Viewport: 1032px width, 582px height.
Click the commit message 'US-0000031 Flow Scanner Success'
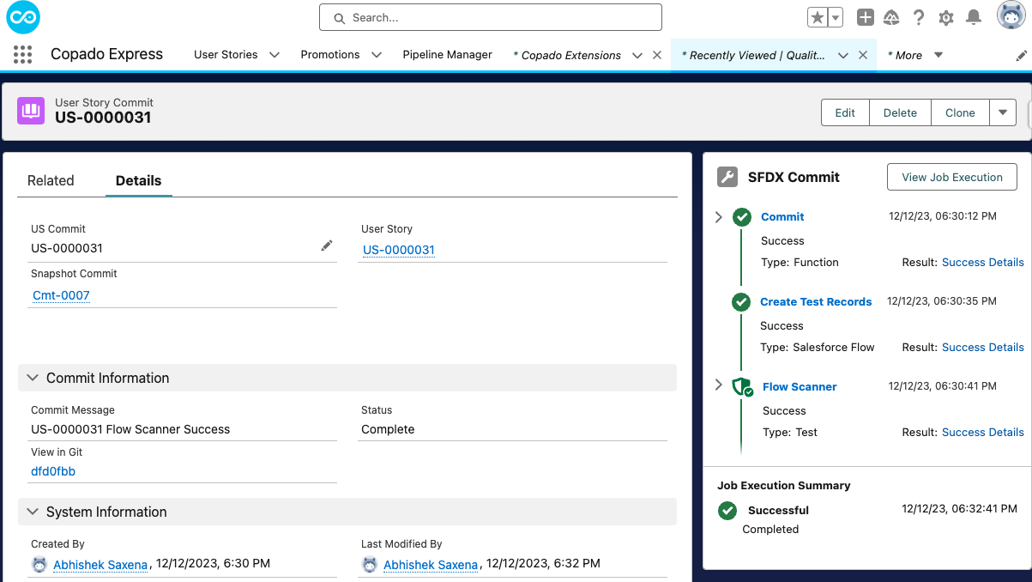(130, 429)
